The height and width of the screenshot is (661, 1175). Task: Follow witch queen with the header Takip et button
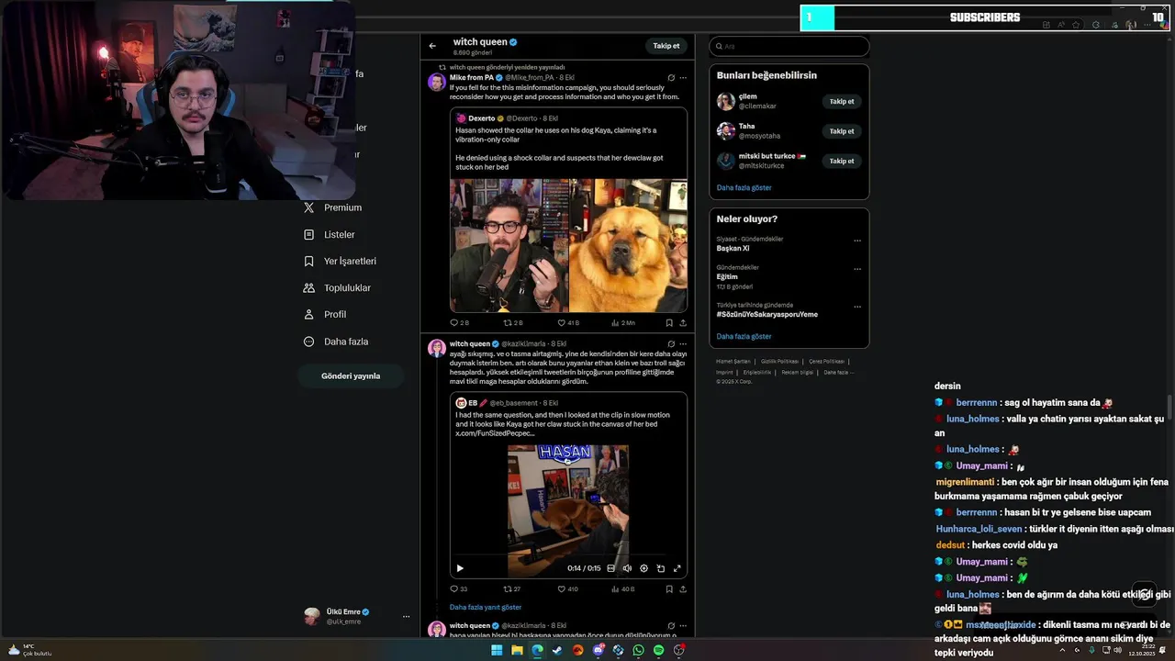[x=666, y=46]
